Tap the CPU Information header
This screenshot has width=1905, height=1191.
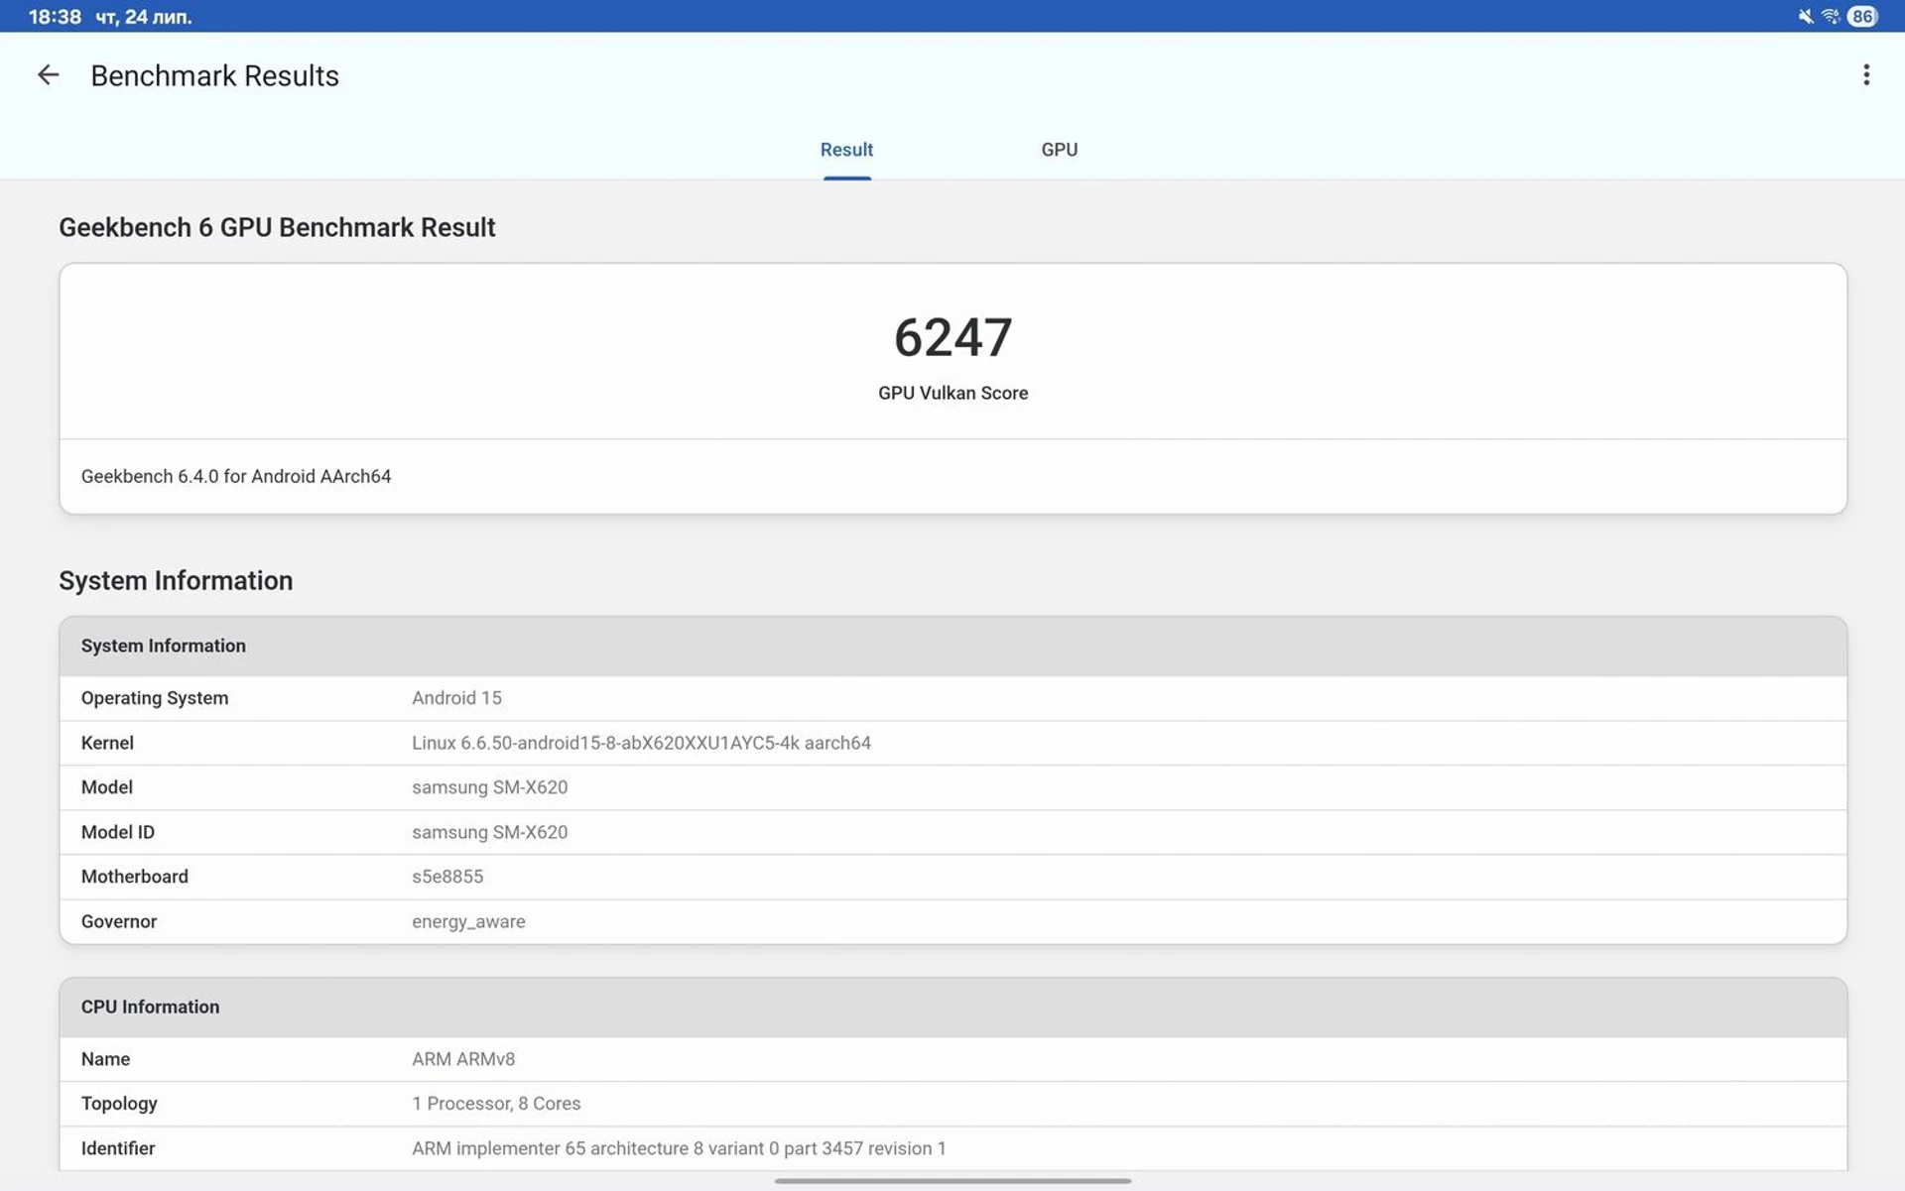[151, 1007]
